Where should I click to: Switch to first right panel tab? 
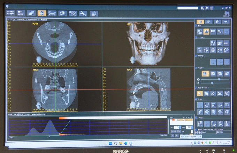(200, 22)
